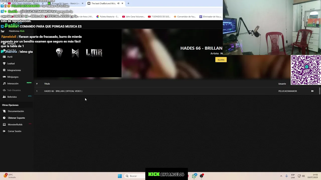Select the Interacción music note item

point(13,83)
